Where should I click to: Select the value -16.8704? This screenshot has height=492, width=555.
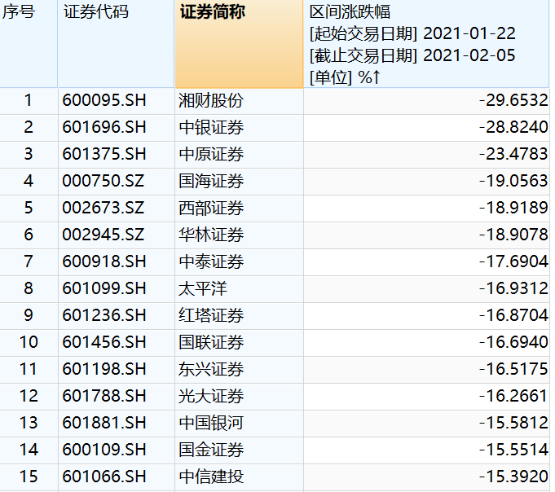[513, 315]
